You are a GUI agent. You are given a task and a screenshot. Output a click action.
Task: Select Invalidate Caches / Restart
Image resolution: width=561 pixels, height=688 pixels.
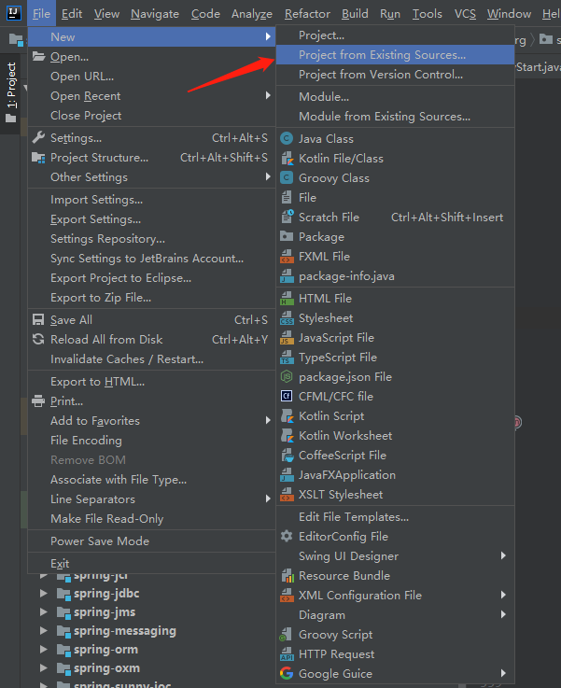[x=151, y=358]
